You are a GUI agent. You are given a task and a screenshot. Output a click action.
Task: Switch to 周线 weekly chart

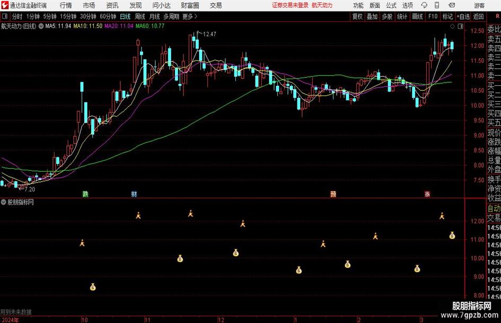140,16
